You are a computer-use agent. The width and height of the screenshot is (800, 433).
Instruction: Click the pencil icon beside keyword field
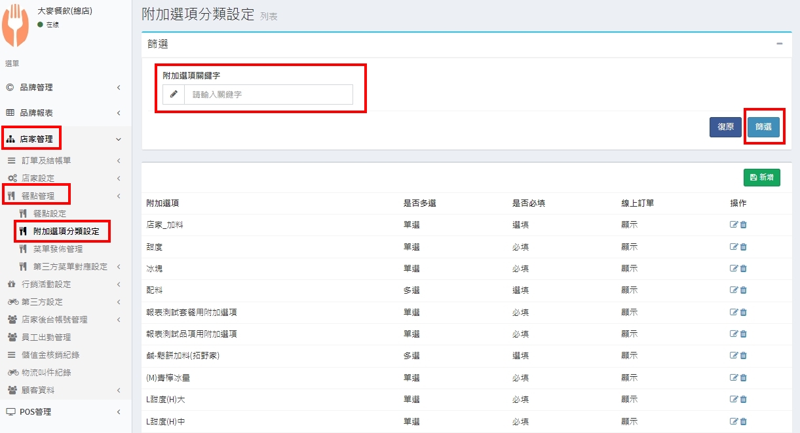tap(174, 94)
